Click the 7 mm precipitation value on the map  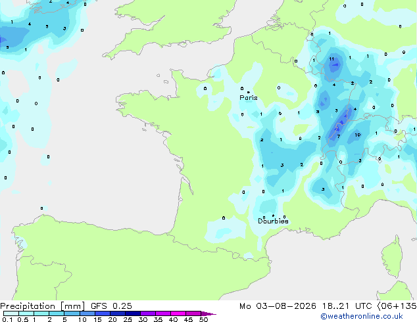point(338,136)
